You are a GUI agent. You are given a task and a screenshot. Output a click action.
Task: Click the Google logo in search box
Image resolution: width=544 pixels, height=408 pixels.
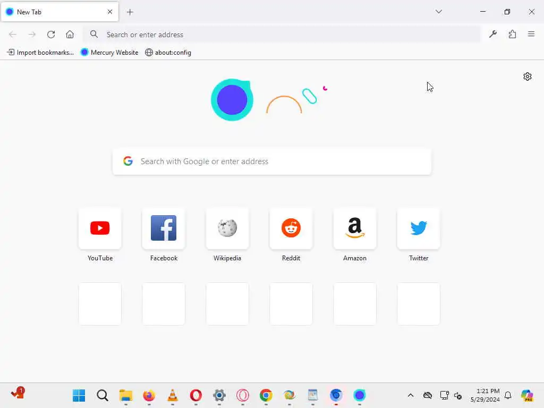127,161
